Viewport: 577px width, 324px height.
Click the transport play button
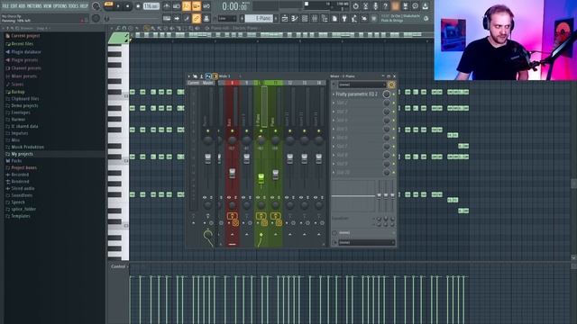click(118, 6)
